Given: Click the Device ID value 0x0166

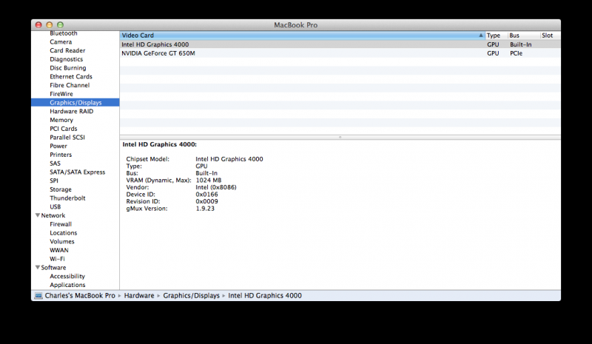Looking at the screenshot, I should tap(206, 195).
